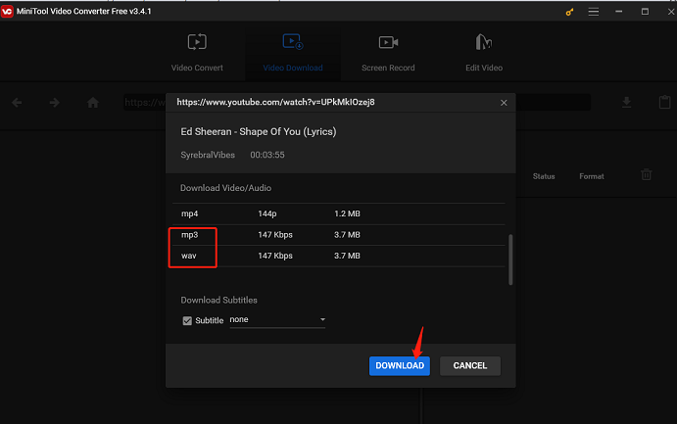
Task: Toggle the Subtitle checkbox
Action: (187, 321)
